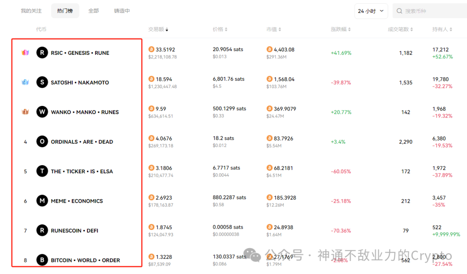
Task: Click the 20.9054 sats price
Action: [x=228, y=49]
